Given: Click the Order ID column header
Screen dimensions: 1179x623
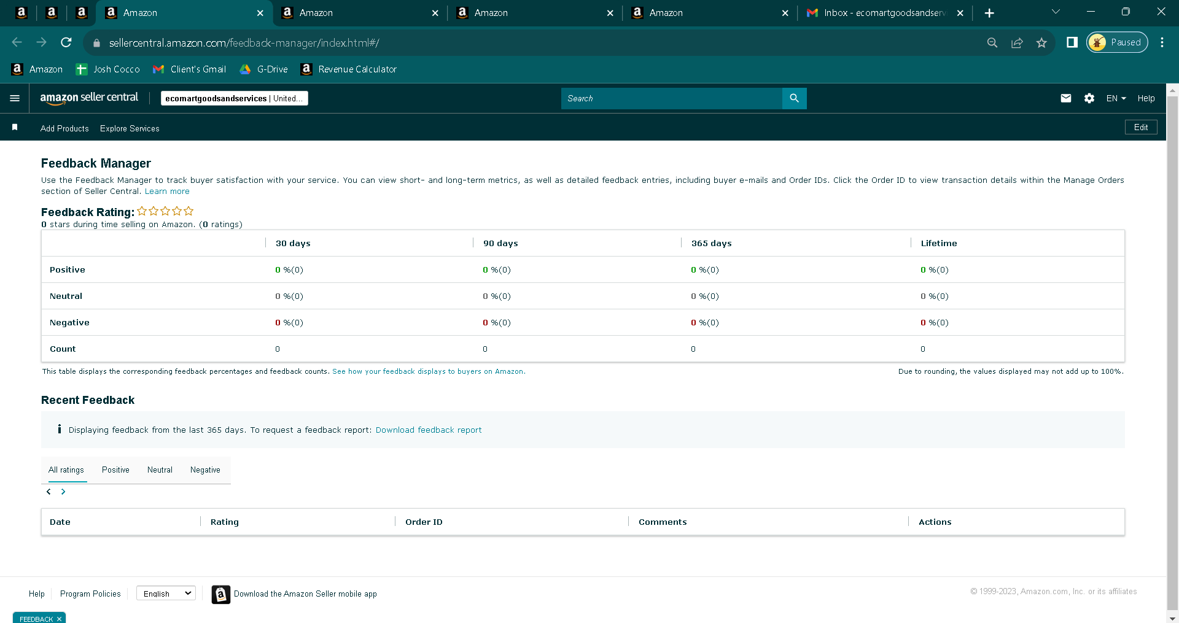Looking at the screenshot, I should click(424, 522).
